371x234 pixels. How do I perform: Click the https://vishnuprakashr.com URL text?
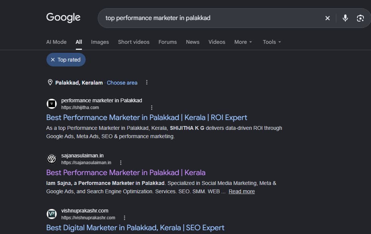(88, 218)
